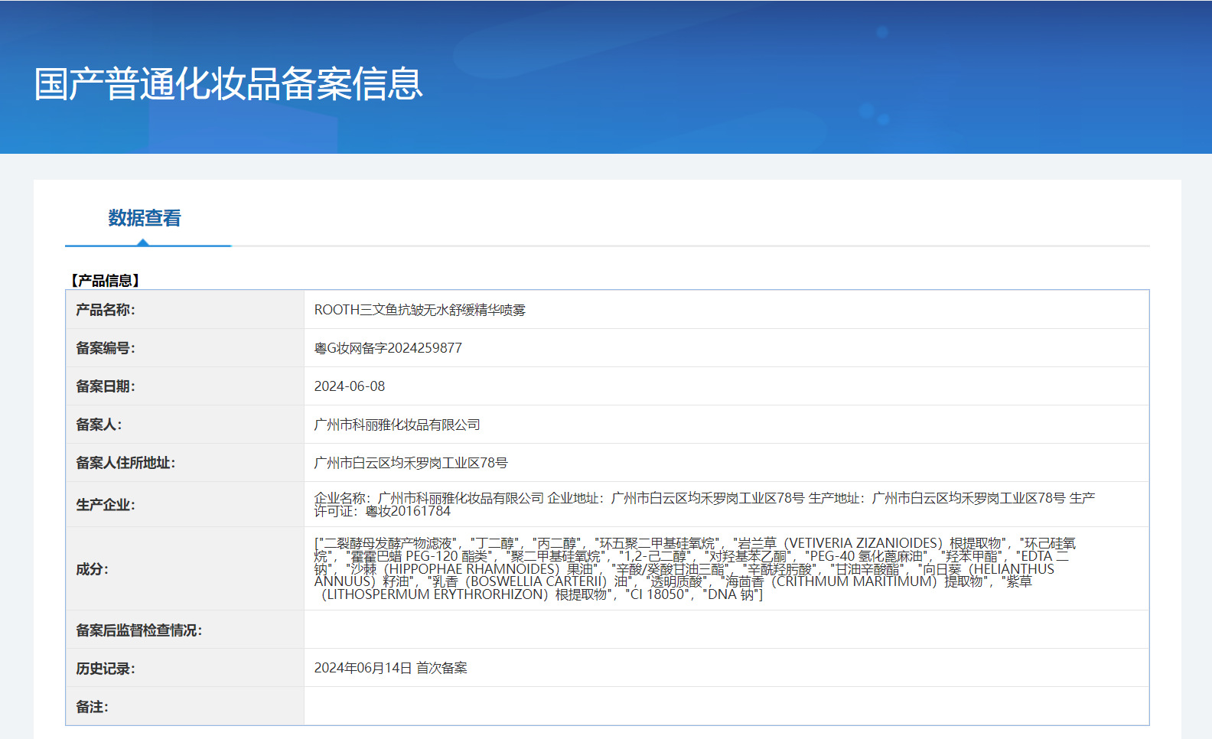This screenshot has width=1212, height=739.
Task: Click the 备注 row label
Action: click(92, 707)
